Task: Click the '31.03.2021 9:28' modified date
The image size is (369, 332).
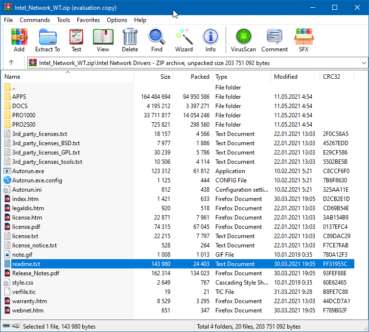Action: click(293, 292)
